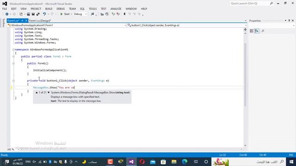The width and height of the screenshot is (296, 166).
Task: Open the Mail app from the taskbar
Action: 153,162
